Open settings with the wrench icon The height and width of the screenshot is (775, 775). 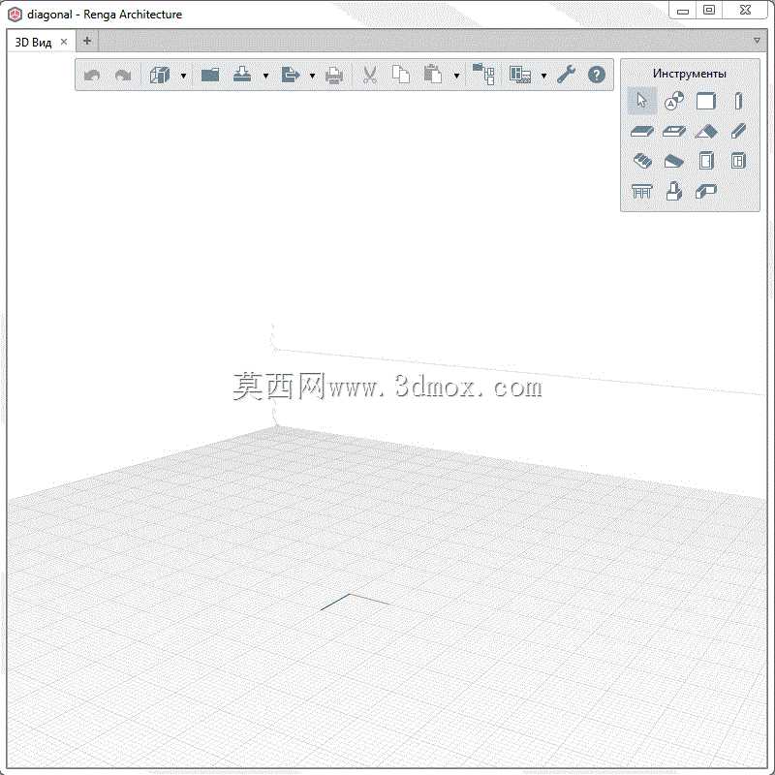pyautogui.click(x=567, y=75)
